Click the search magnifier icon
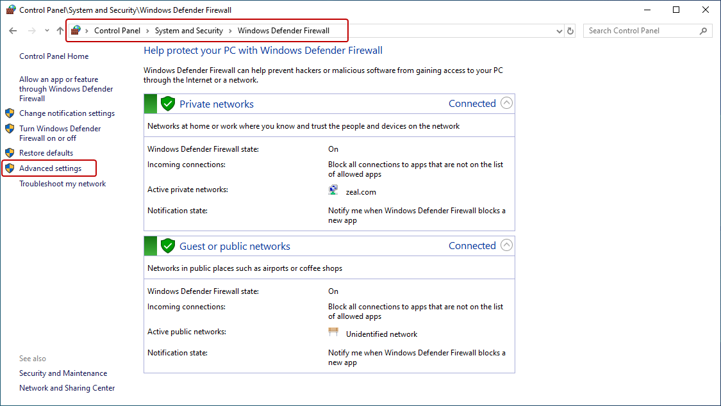Screen dimensions: 721x406 (x=703, y=31)
